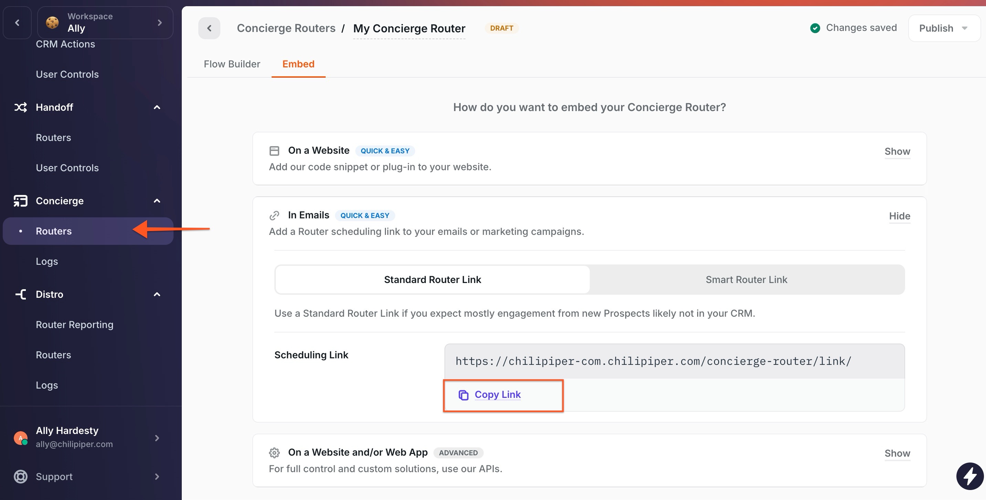Open Router Reporting under Distro

click(x=75, y=325)
